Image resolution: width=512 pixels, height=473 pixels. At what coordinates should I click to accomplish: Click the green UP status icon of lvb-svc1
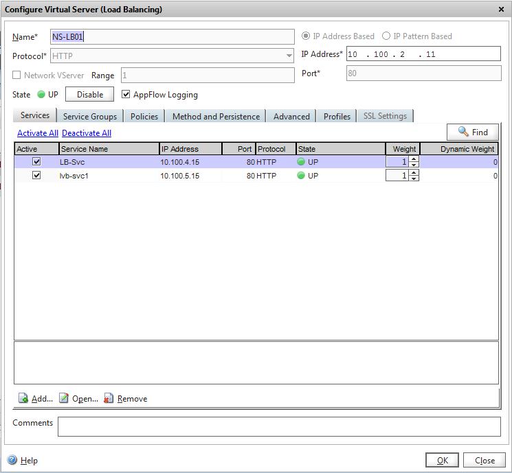(301, 176)
